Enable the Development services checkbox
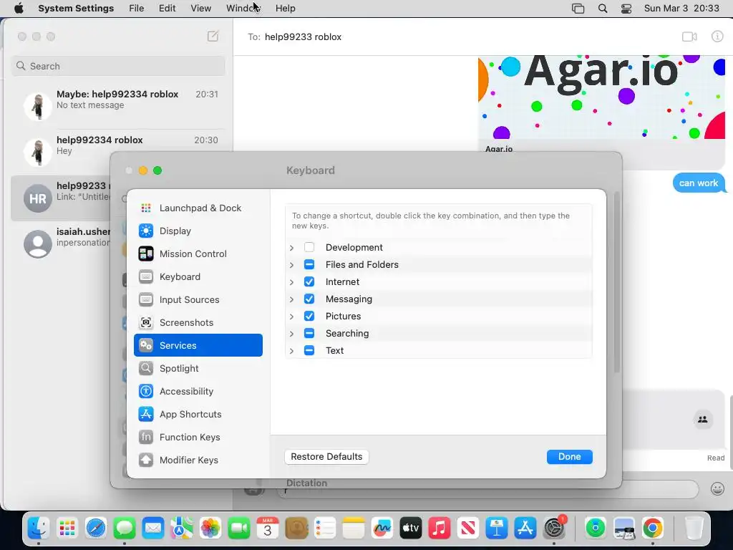The height and width of the screenshot is (550, 733). pyautogui.click(x=309, y=247)
